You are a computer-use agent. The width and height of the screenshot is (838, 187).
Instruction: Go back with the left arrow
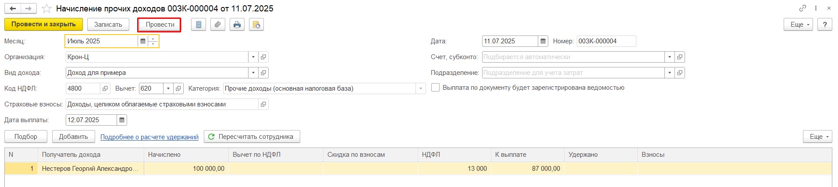[x=13, y=9]
